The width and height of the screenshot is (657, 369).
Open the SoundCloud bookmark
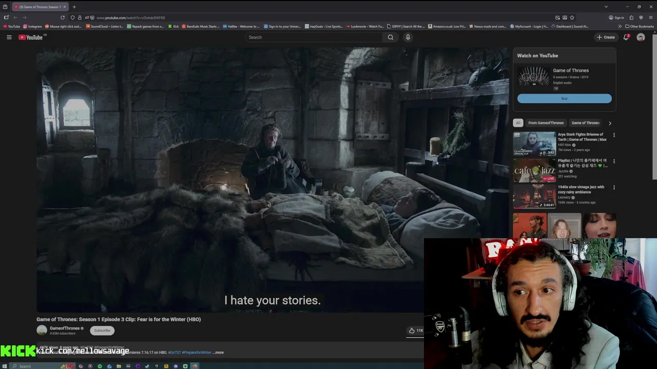(x=105, y=26)
